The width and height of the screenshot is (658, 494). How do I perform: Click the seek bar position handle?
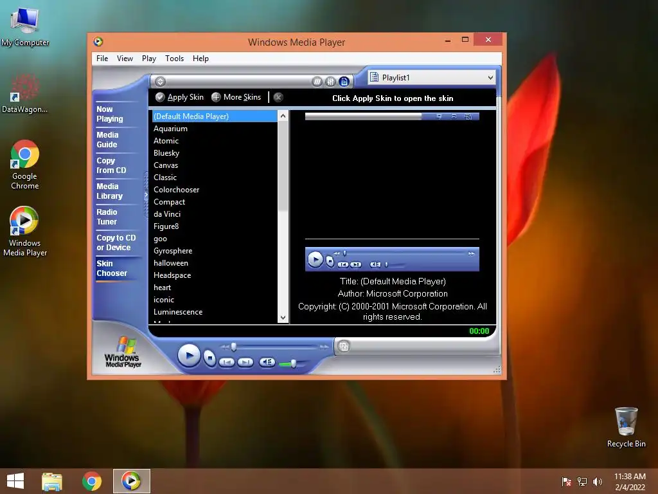coord(234,347)
